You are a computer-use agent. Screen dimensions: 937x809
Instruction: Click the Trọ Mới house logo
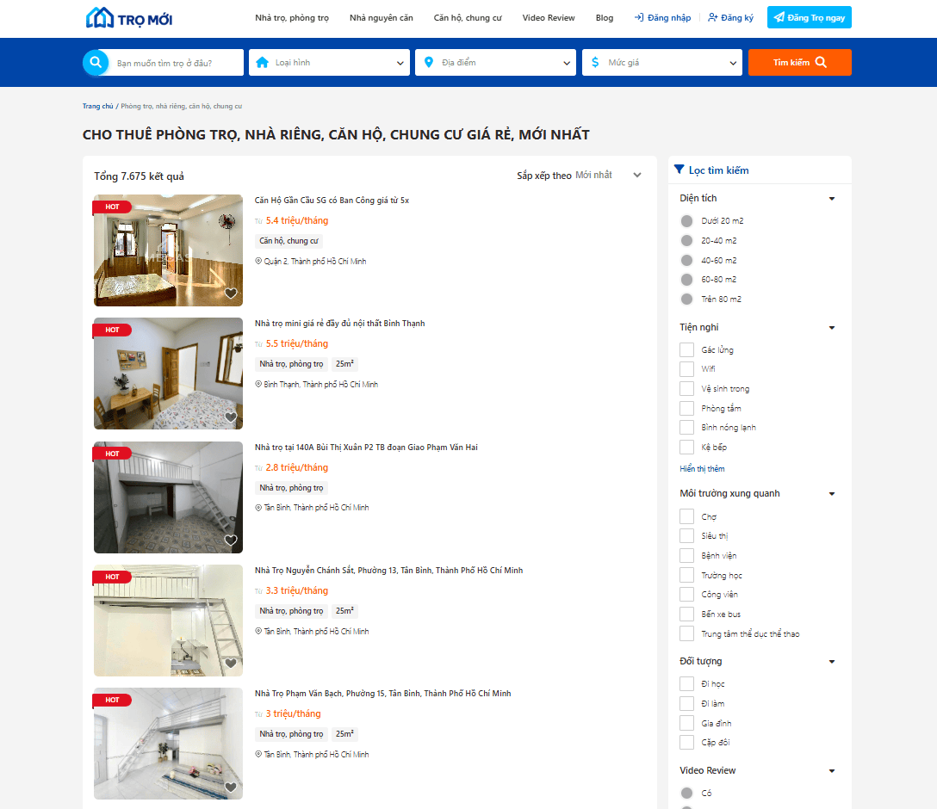129,18
